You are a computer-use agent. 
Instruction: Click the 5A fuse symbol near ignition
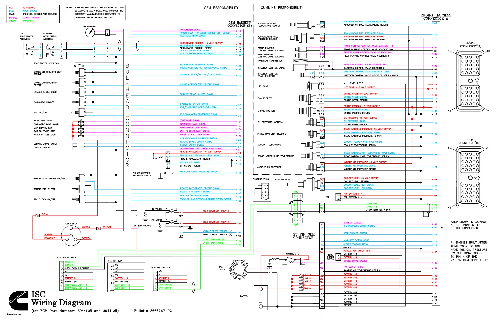pos(99,228)
